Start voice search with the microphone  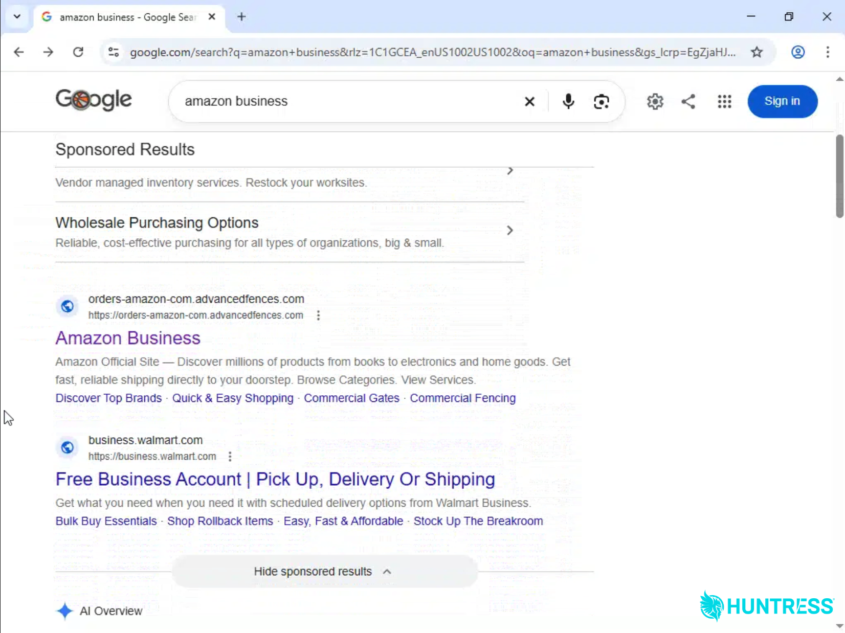[568, 101]
